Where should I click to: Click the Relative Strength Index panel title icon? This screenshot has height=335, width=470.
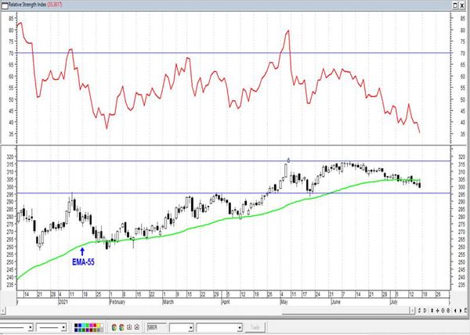click(x=5, y=5)
